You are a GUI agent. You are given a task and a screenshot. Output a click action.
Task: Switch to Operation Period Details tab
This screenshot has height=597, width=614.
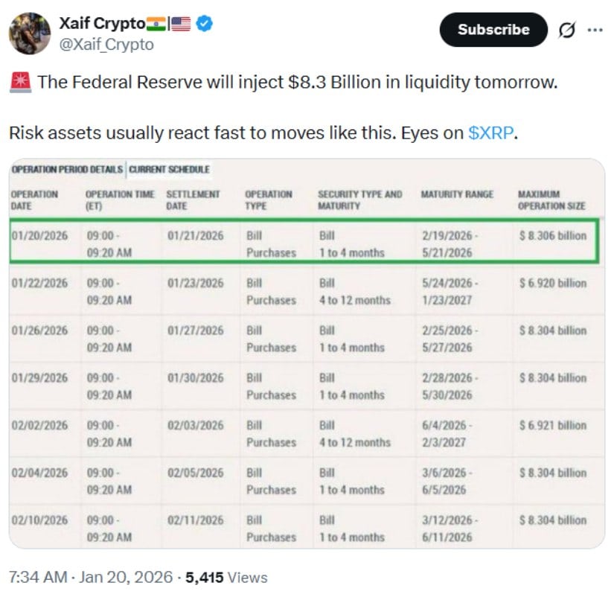(67, 170)
